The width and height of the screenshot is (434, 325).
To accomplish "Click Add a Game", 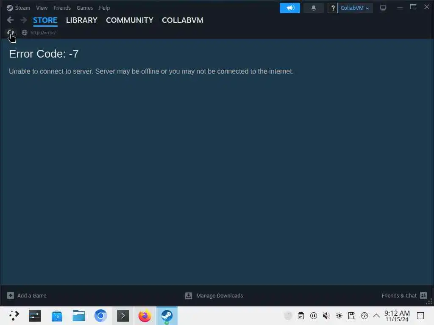I will tap(32, 296).
